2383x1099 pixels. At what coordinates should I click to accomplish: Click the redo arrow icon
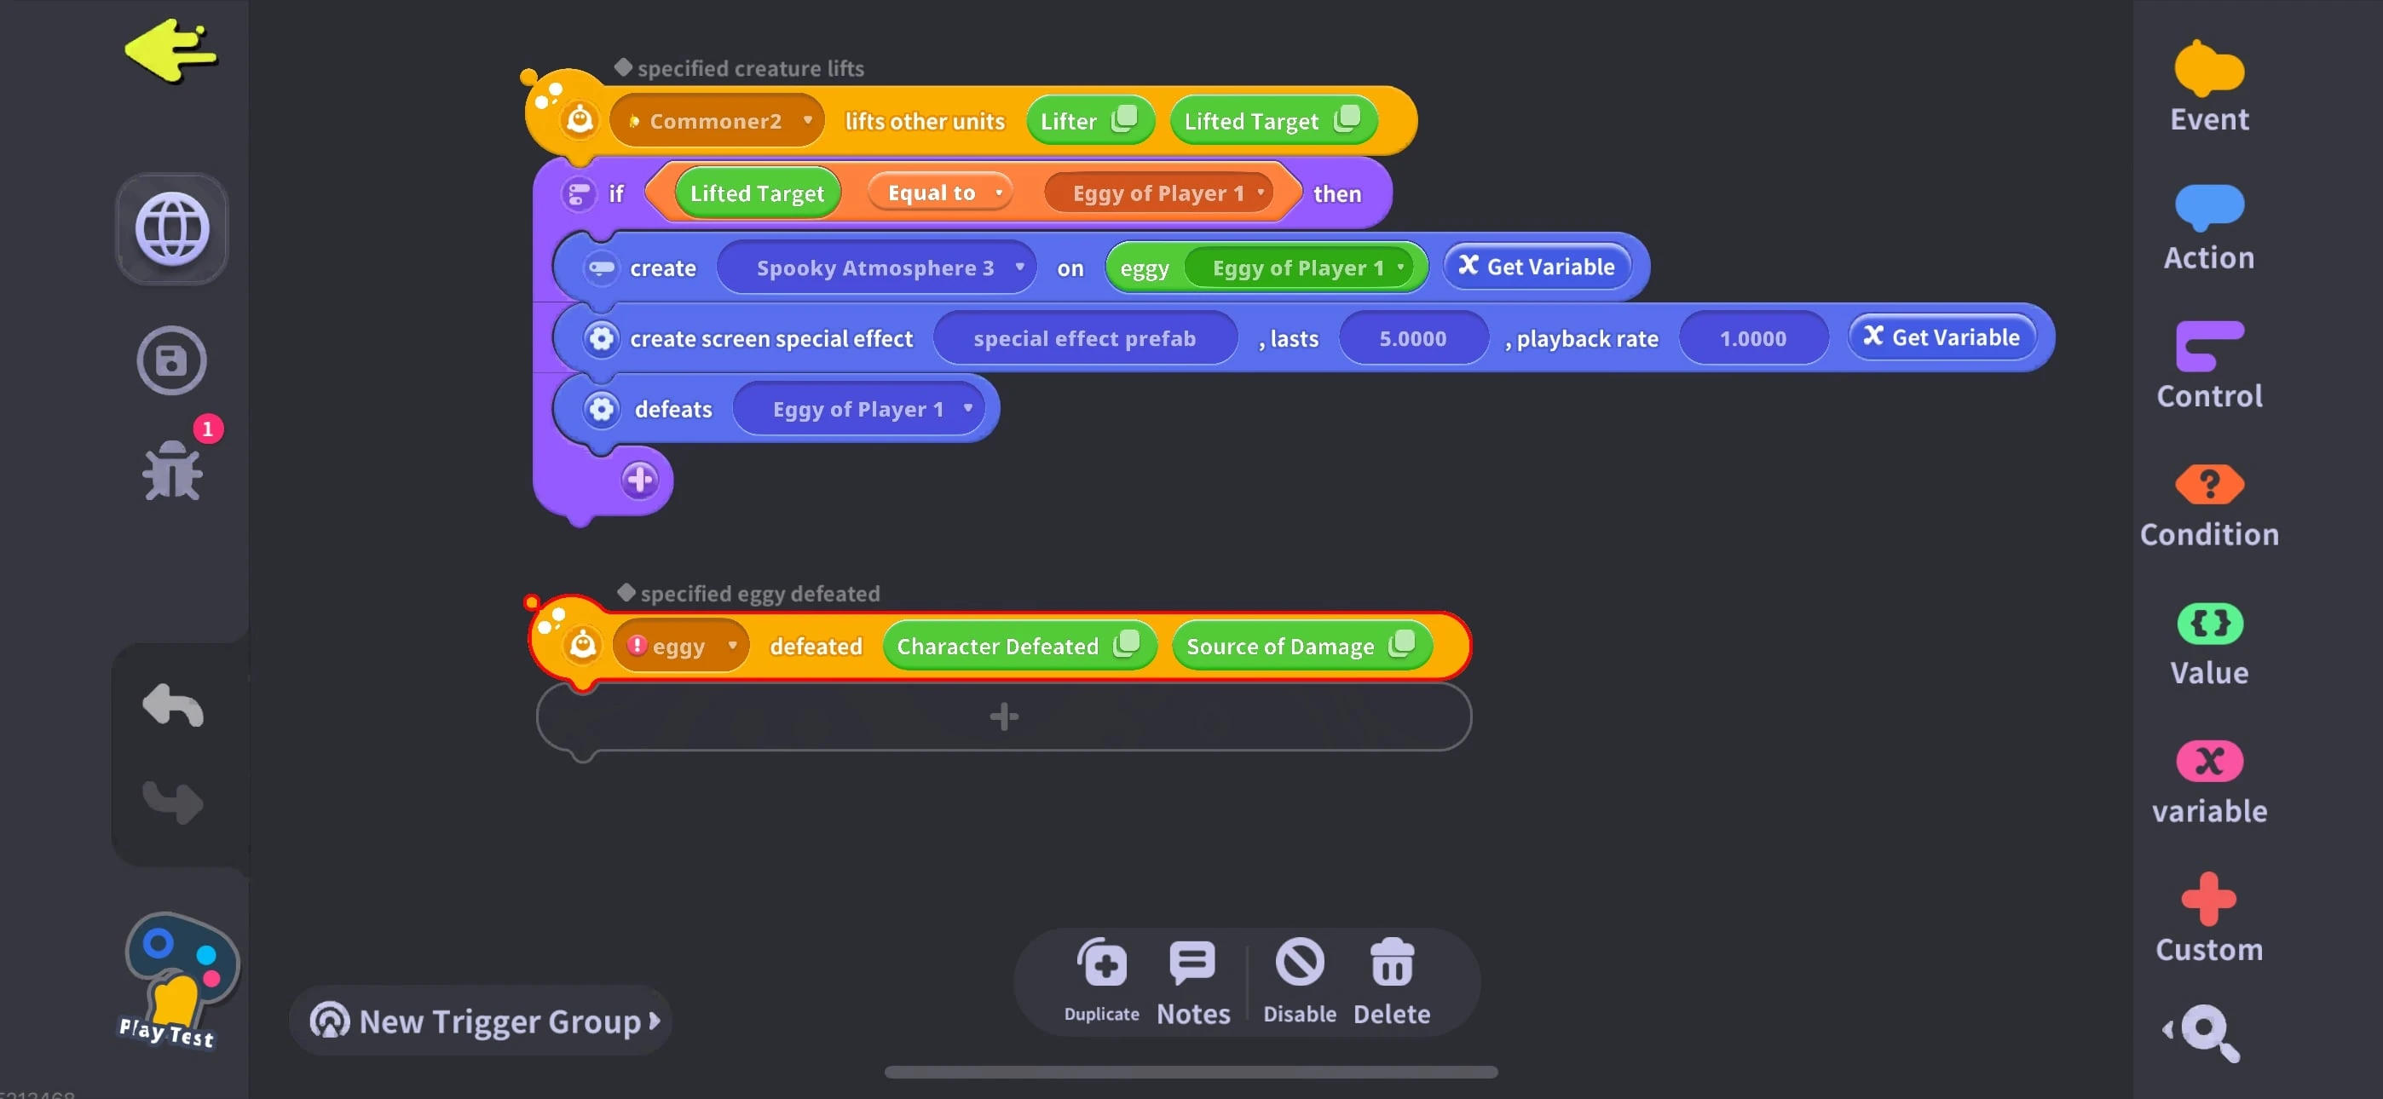coord(173,800)
